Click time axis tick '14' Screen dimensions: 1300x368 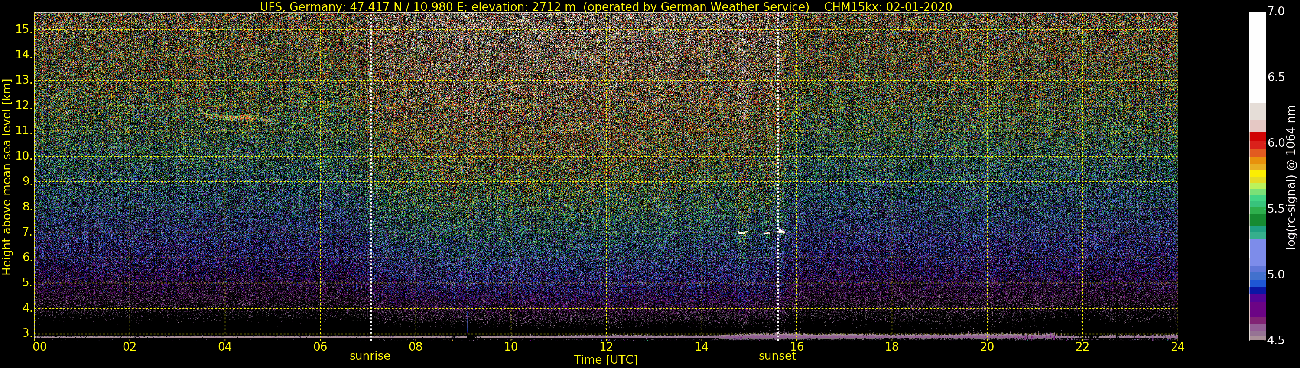coord(702,347)
